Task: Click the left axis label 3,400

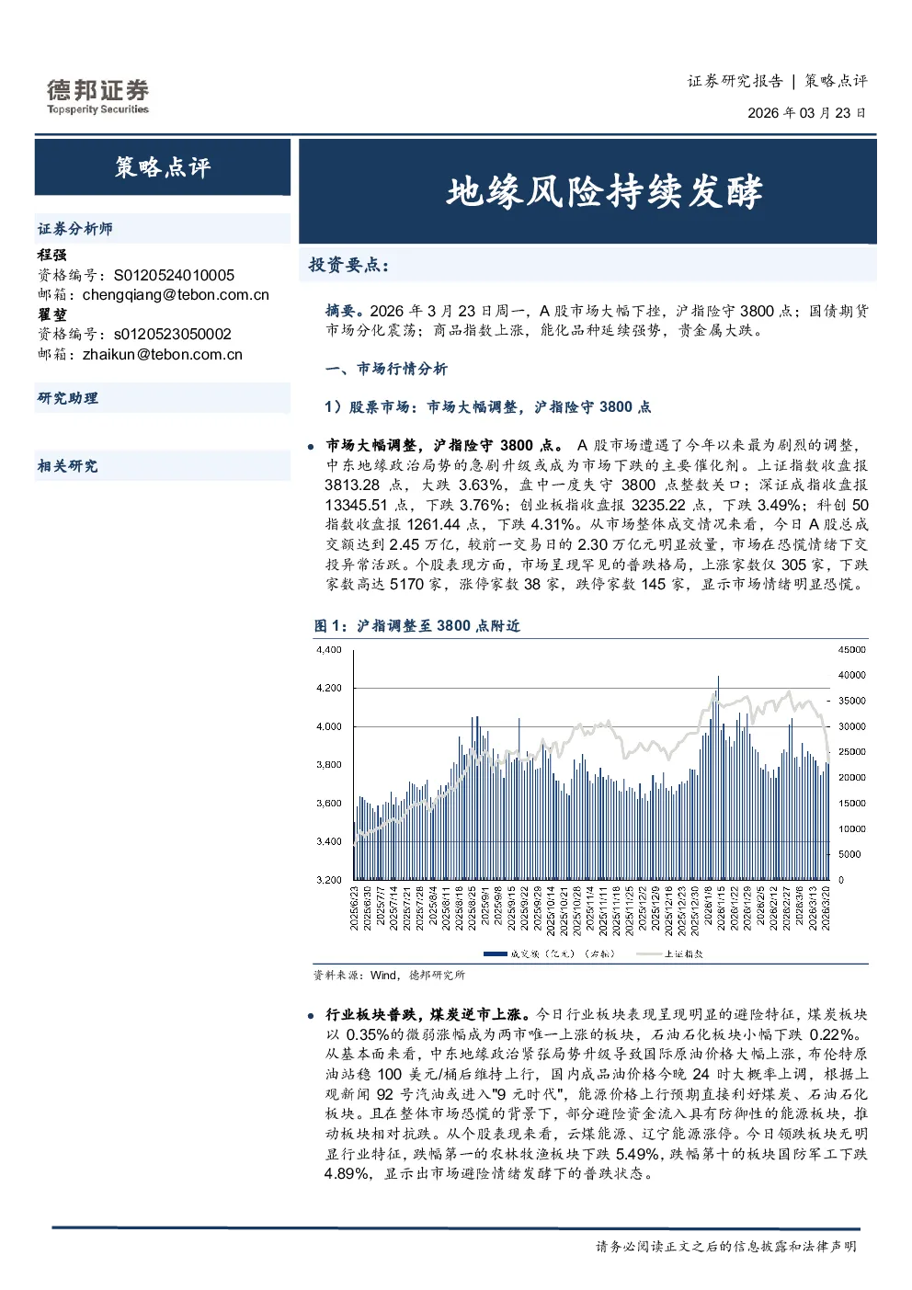Action: [x=329, y=841]
